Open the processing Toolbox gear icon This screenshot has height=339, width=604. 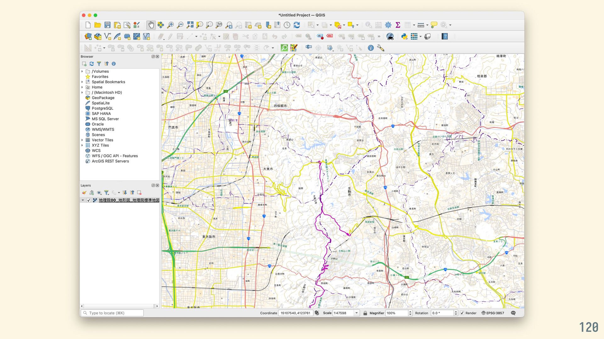tap(388, 25)
